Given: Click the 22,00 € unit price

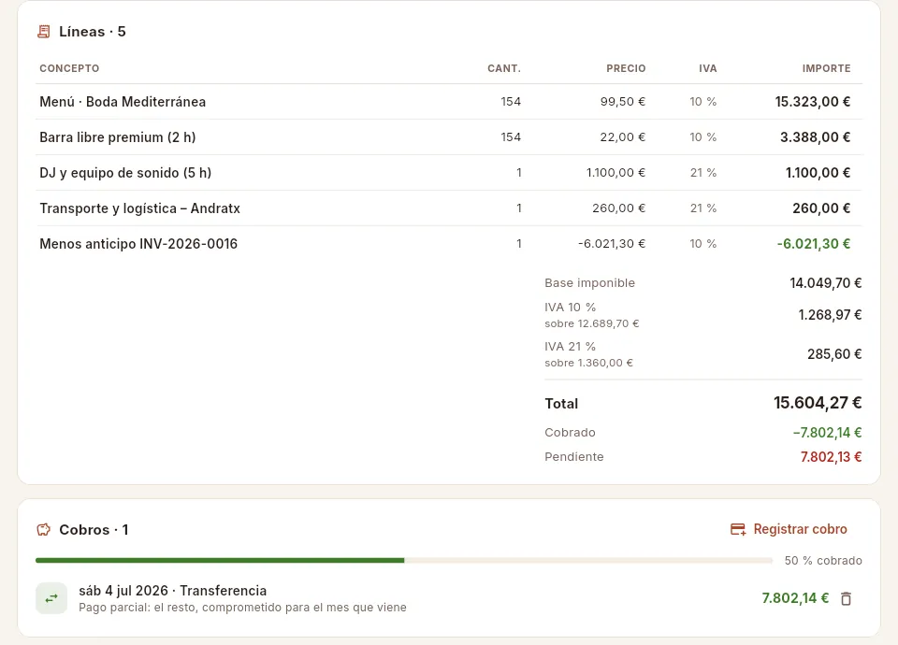Looking at the screenshot, I should point(623,137).
